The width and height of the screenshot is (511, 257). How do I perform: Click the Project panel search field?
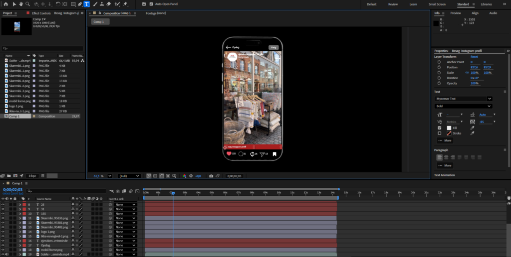pos(42,48)
